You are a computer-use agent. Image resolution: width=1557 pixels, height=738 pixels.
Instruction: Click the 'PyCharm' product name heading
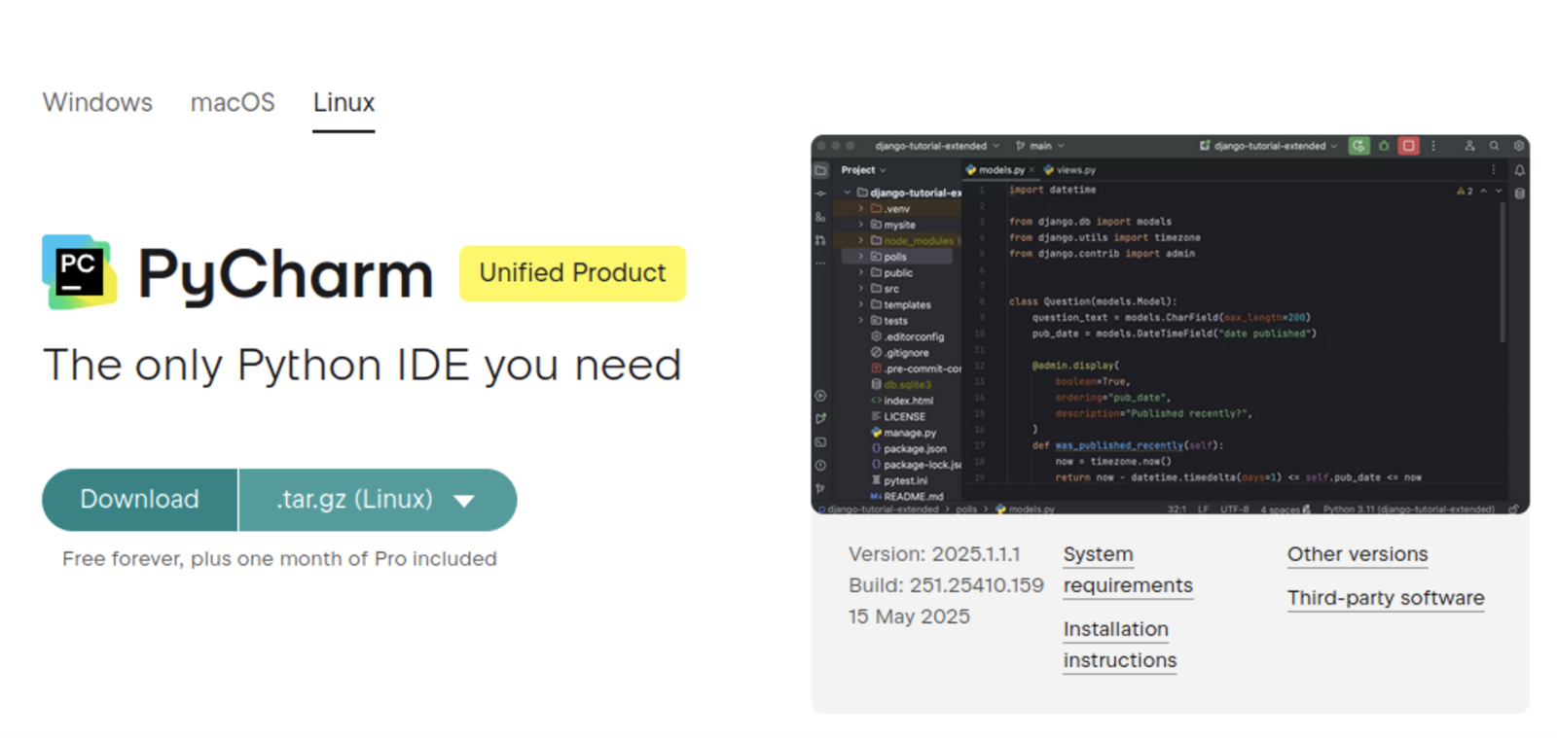285,274
